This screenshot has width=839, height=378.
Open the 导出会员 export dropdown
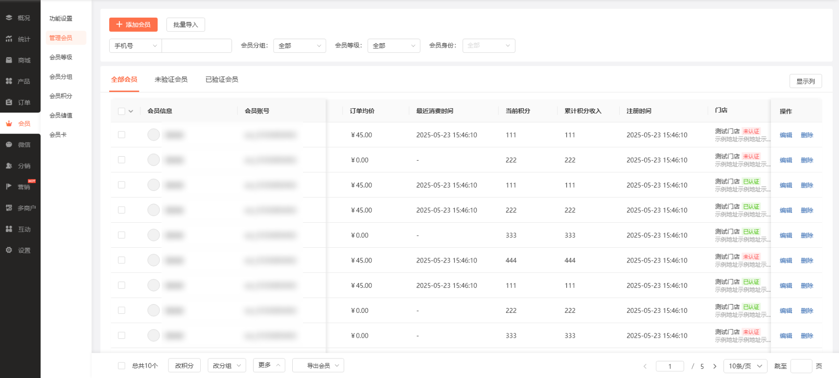click(318, 366)
